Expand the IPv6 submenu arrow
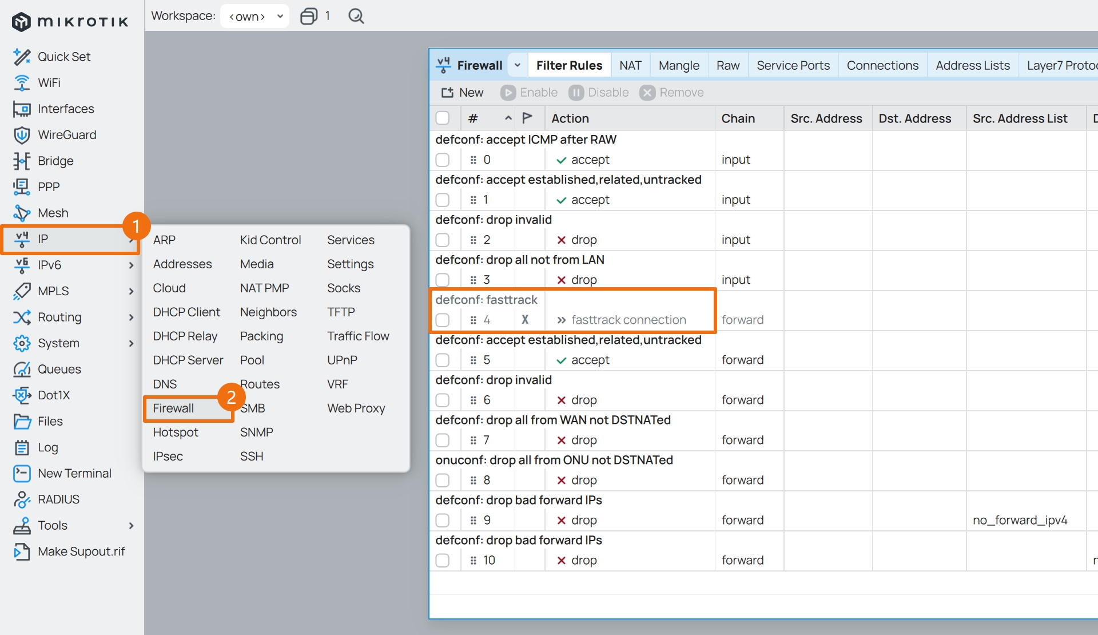Image resolution: width=1098 pixels, height=635 pixels. (x=132, y=265)
